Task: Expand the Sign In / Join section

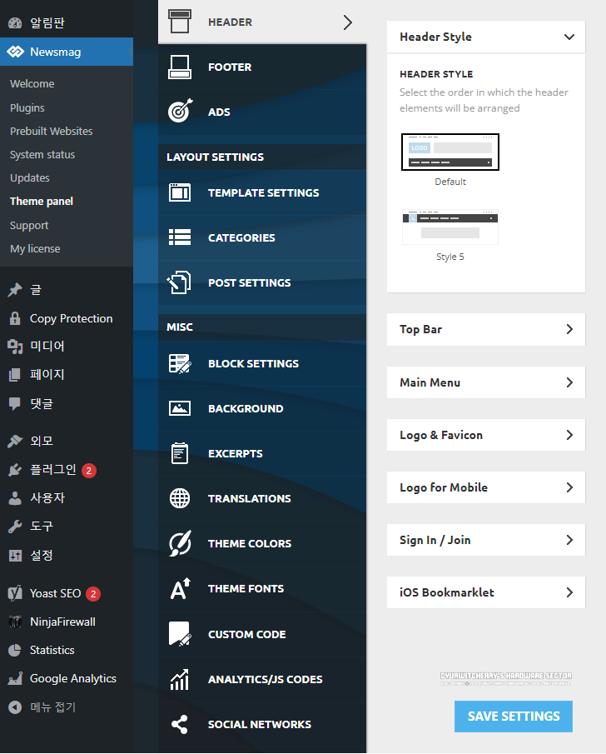Action: pyautogui.click(x=486, y=540)
